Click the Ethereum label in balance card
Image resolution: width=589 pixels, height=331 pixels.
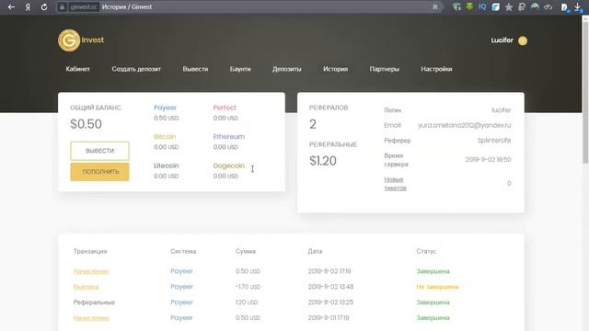pos(229,137)
